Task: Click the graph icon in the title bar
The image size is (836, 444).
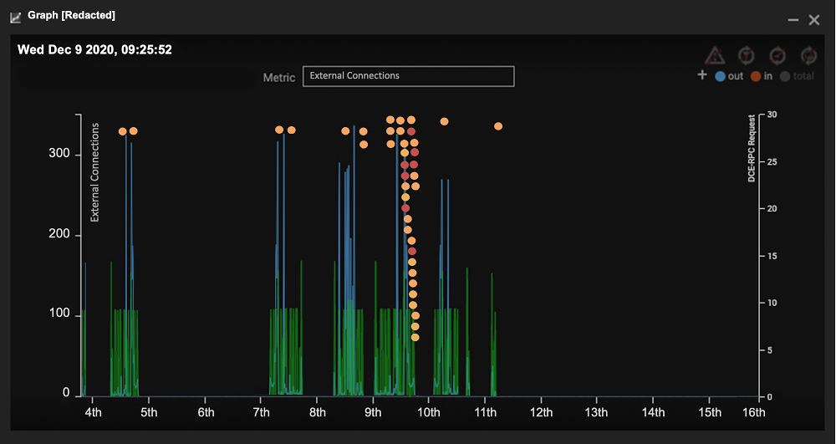Action: (15, 17)
